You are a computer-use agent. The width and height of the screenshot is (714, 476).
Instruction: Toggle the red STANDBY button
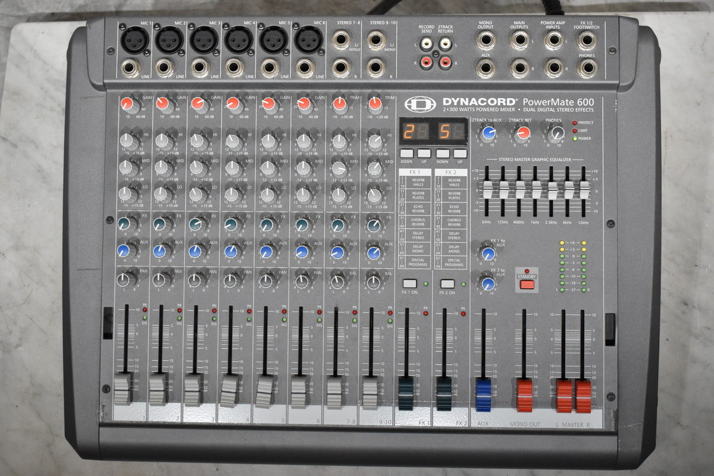(527, 284)
